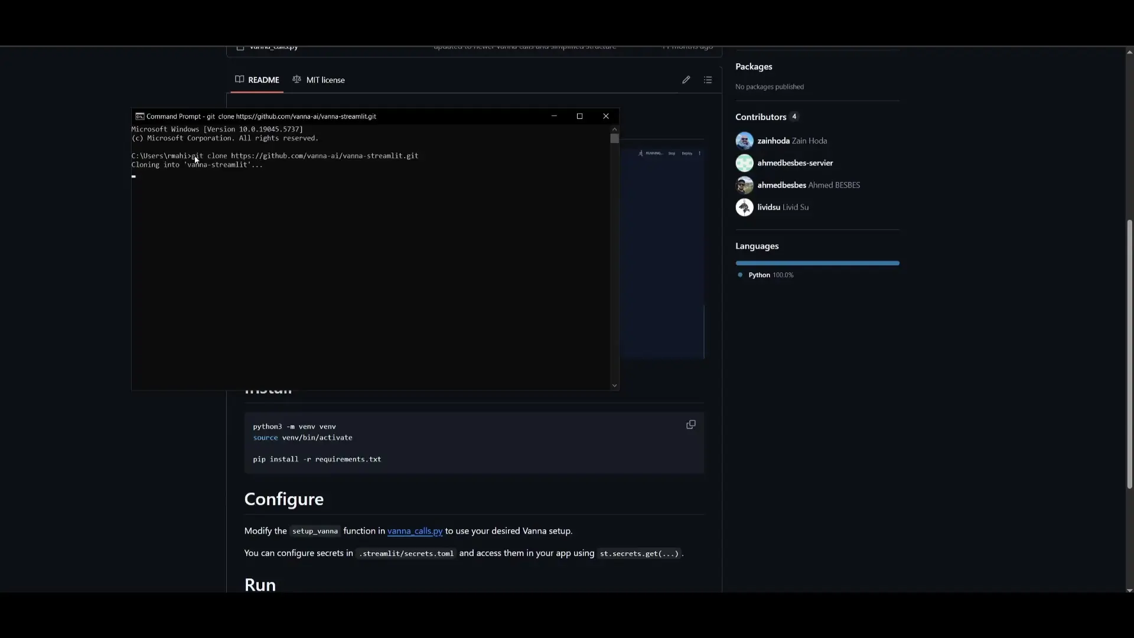Click 'Microsoft Windows [Version' line in console

(217, 129)
